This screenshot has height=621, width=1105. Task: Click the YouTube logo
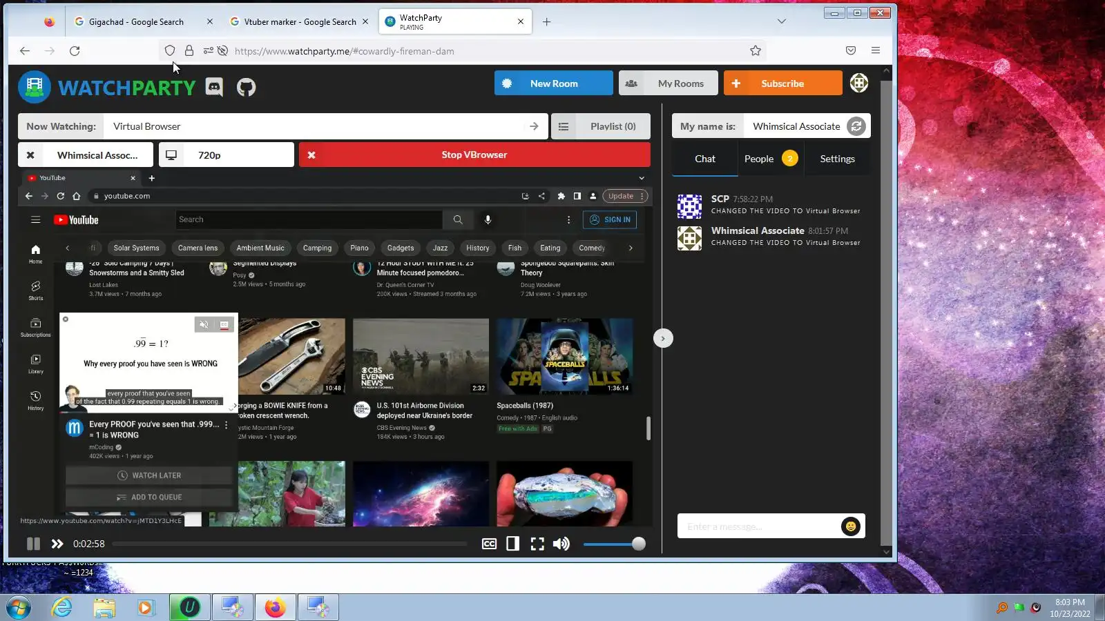(x=76, y=220)
